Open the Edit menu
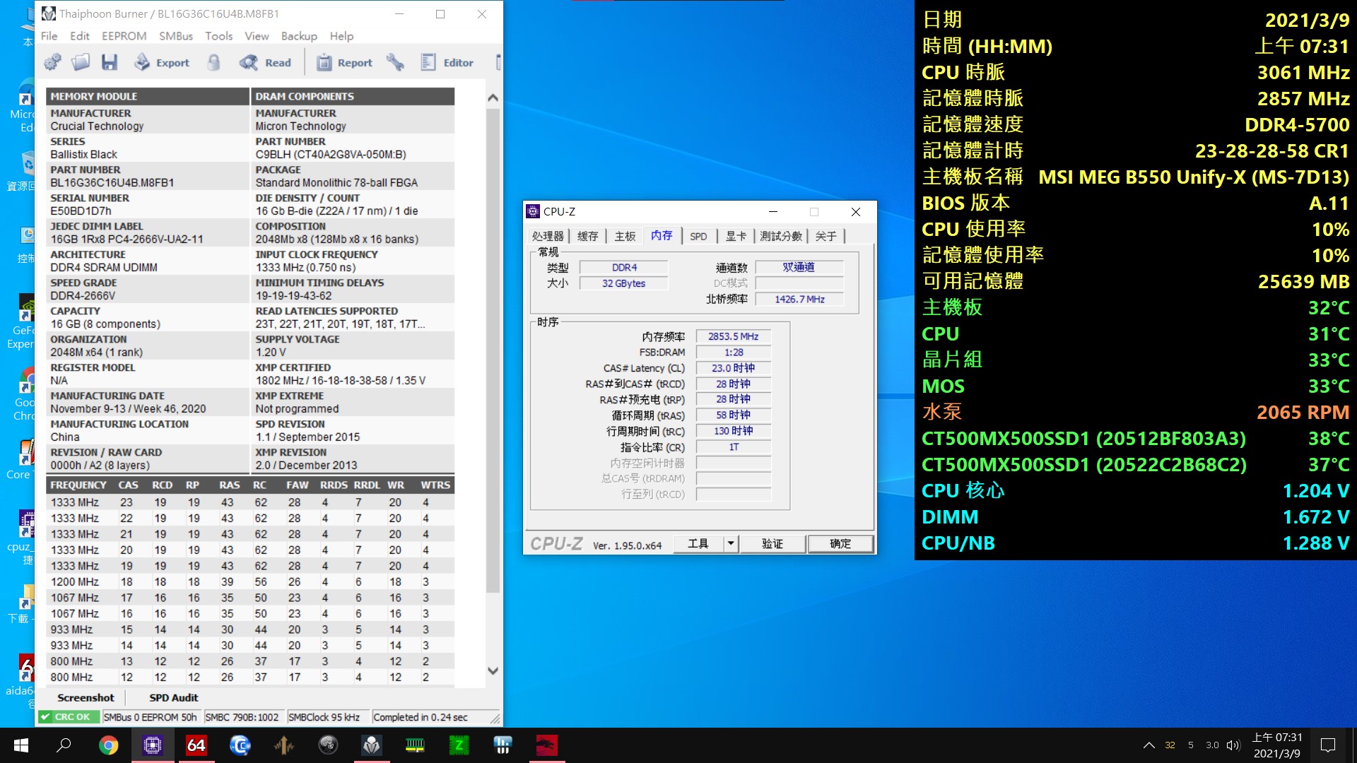 tap(80, 36)
